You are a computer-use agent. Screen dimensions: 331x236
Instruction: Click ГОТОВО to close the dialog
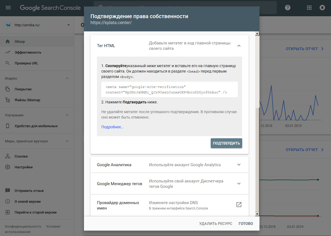click(x=246, y=224)
